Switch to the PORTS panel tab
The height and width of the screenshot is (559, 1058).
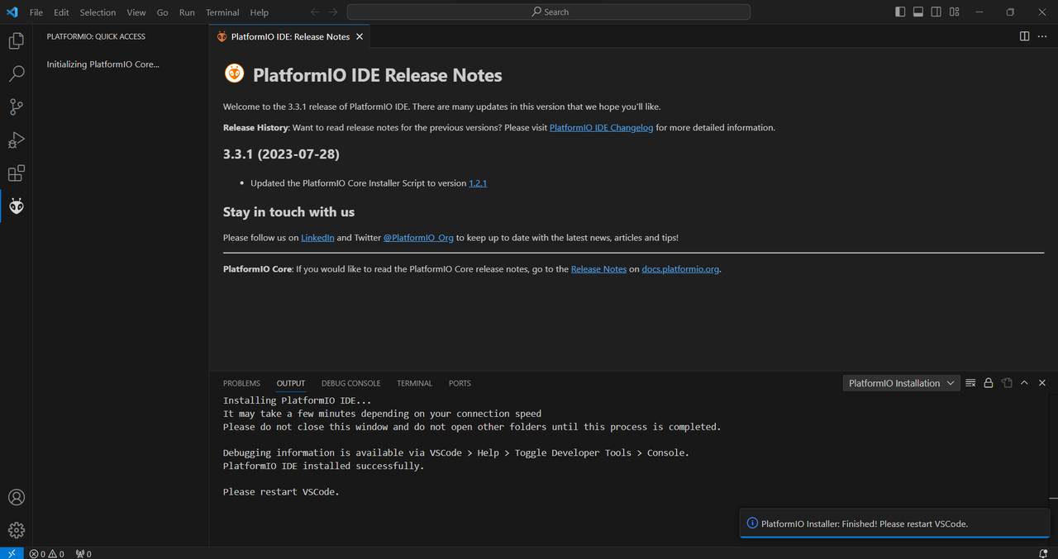tap(460, 383)
